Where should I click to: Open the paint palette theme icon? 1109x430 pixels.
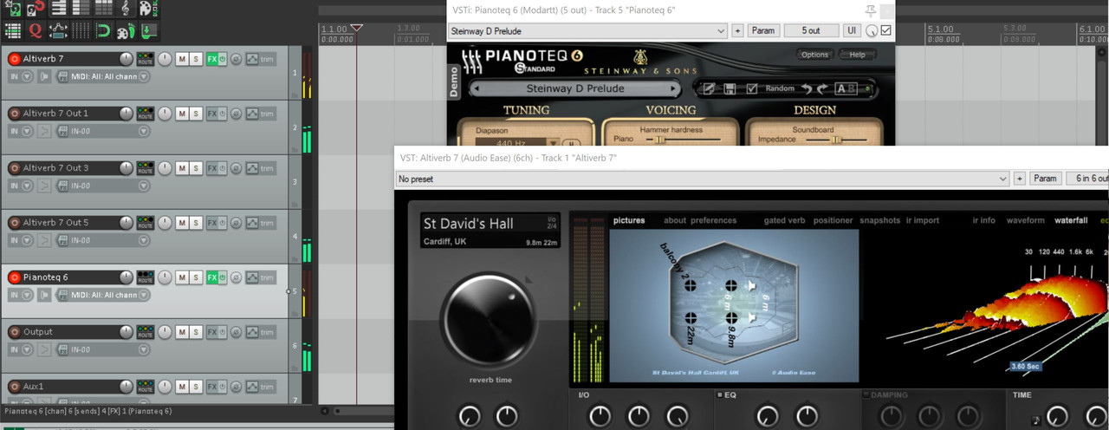coord(147,9)
